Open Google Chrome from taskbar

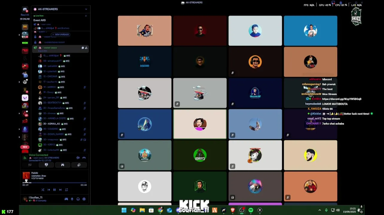pos(160,210)
